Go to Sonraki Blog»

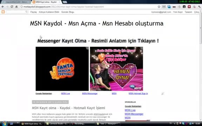tap(68, 12)
